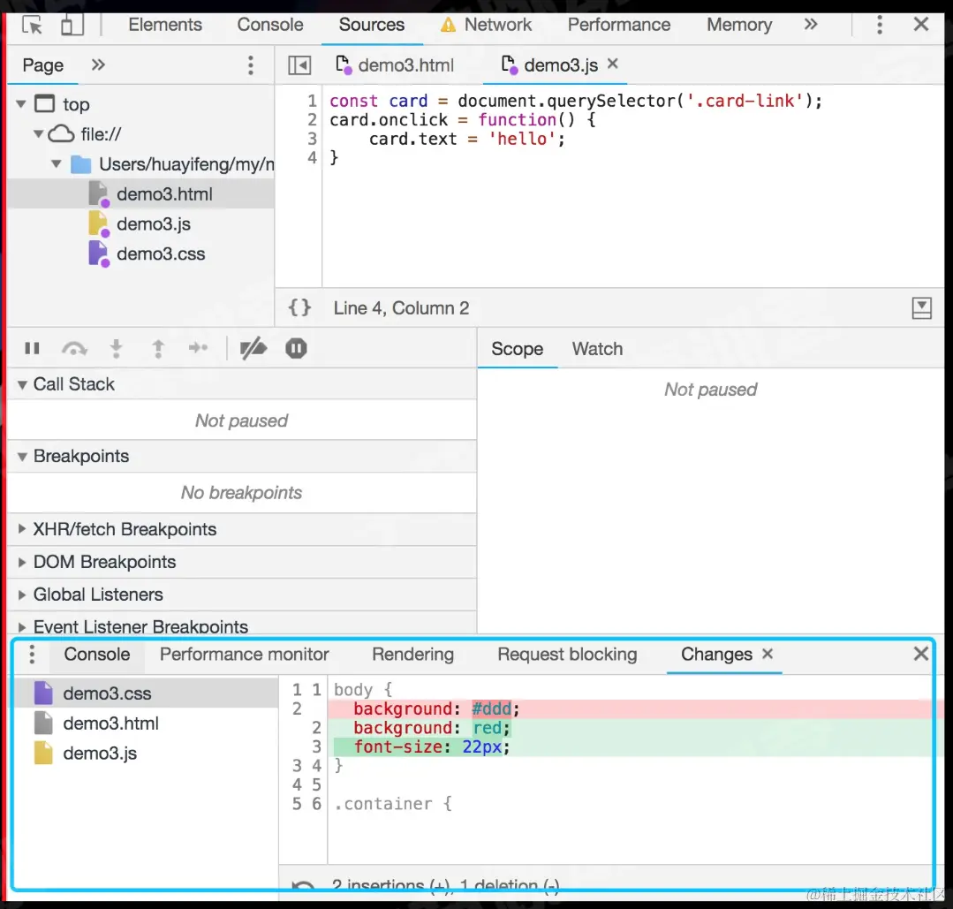Viewport: 953px width, 909px height.
Task: Close the bottom drawer panel
Action: 921,654
